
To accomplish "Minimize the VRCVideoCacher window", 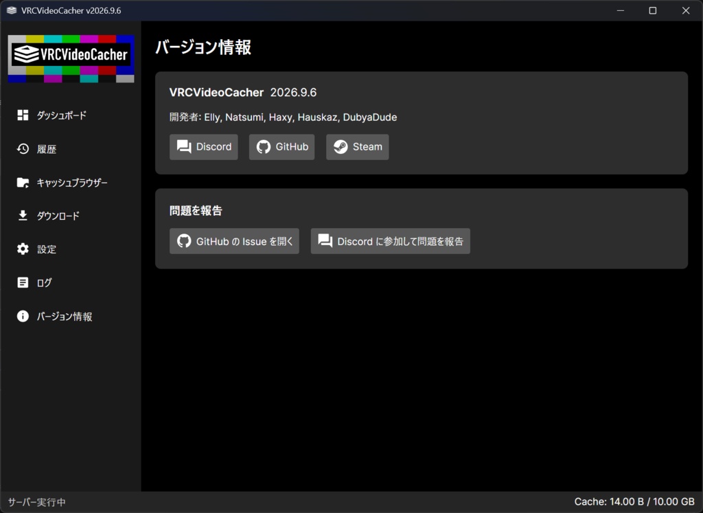I will (x=621, y=10).
